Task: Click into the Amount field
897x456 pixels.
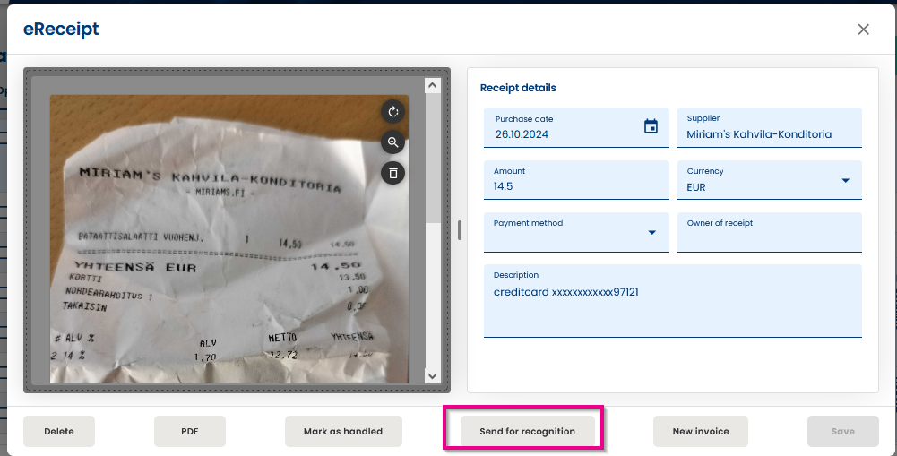Action: (576, 180)
